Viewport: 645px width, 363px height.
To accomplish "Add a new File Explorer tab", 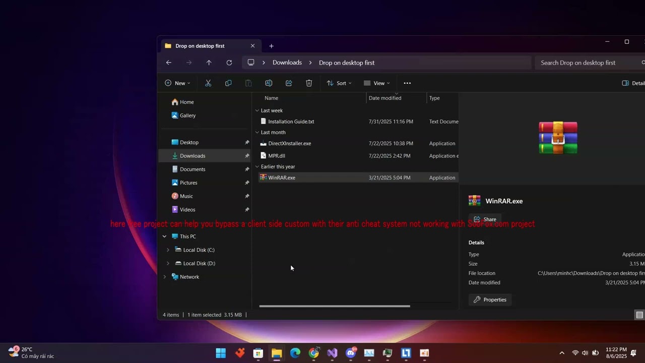I will (271, 46).
